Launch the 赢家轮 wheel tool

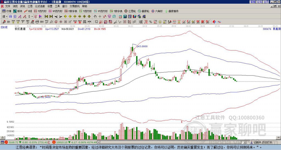click(144, 11)
